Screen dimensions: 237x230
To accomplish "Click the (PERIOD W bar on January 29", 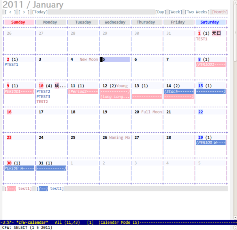I will (x=211, y=143).
